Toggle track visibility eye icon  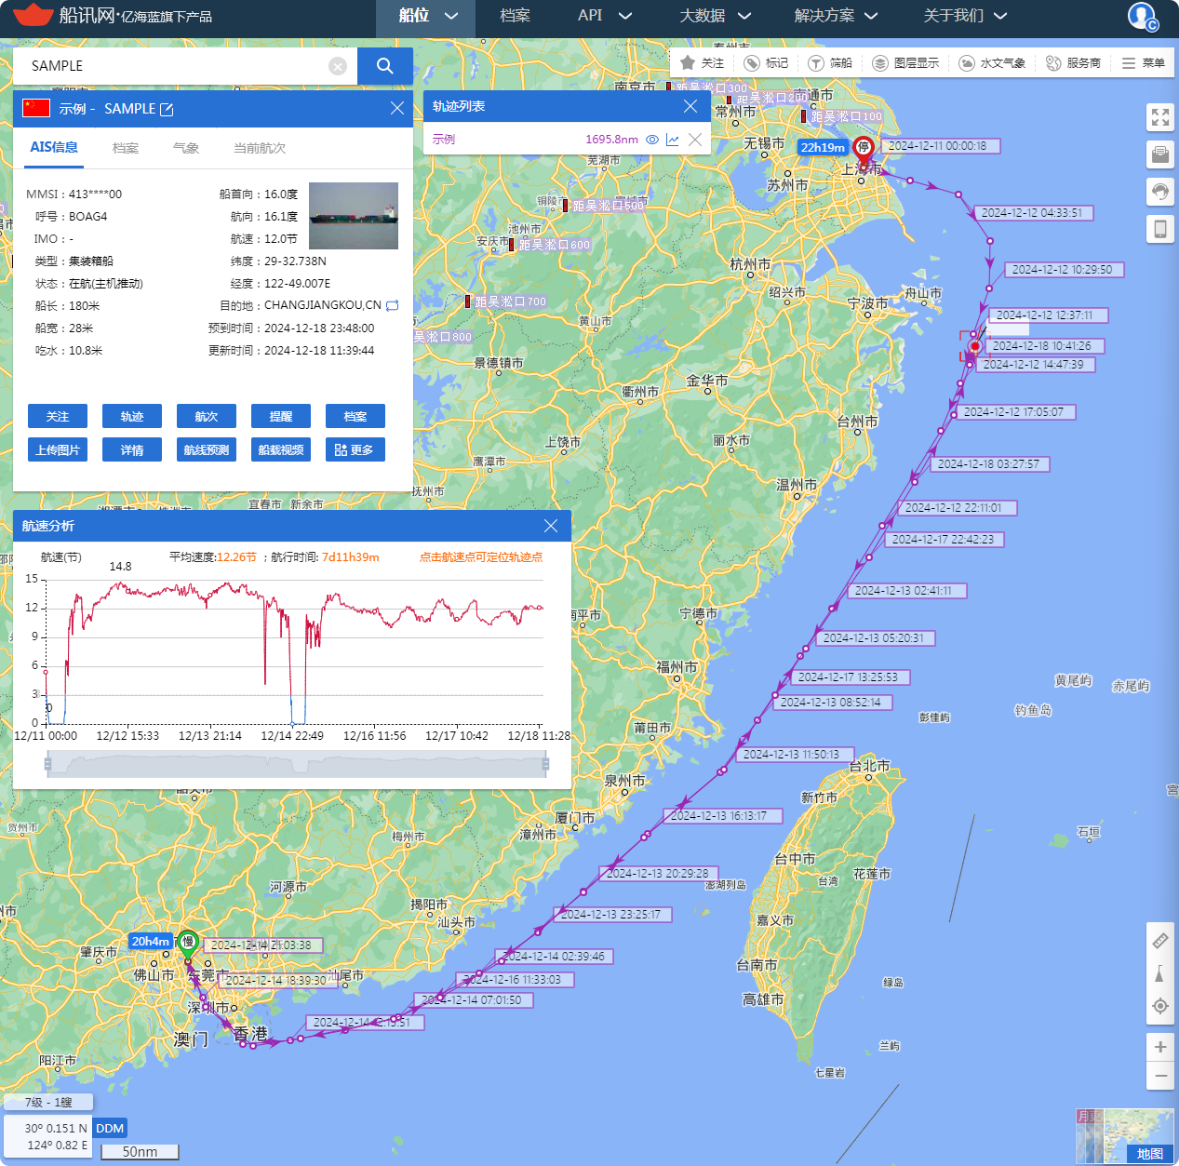pos(652,140)
